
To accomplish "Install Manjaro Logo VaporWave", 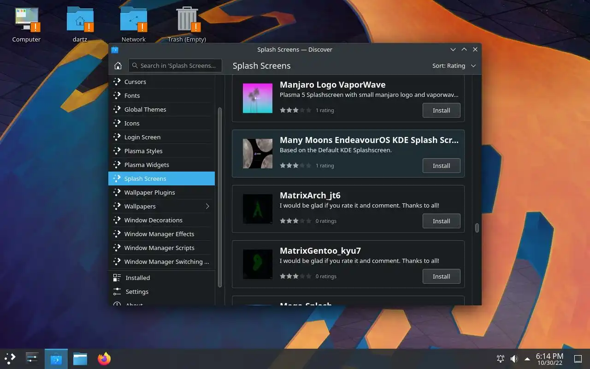I will [x=441, y=110].
